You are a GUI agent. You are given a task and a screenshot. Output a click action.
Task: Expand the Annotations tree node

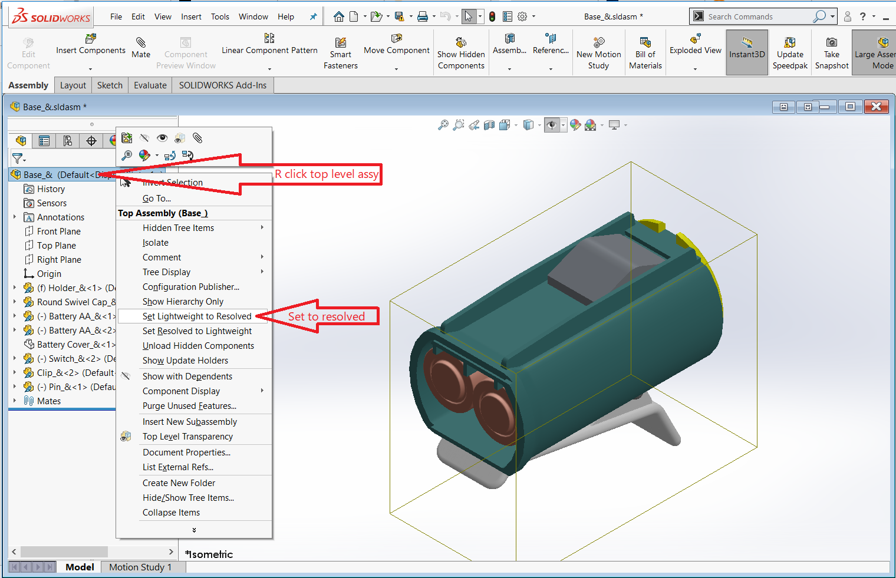(15, 217)
